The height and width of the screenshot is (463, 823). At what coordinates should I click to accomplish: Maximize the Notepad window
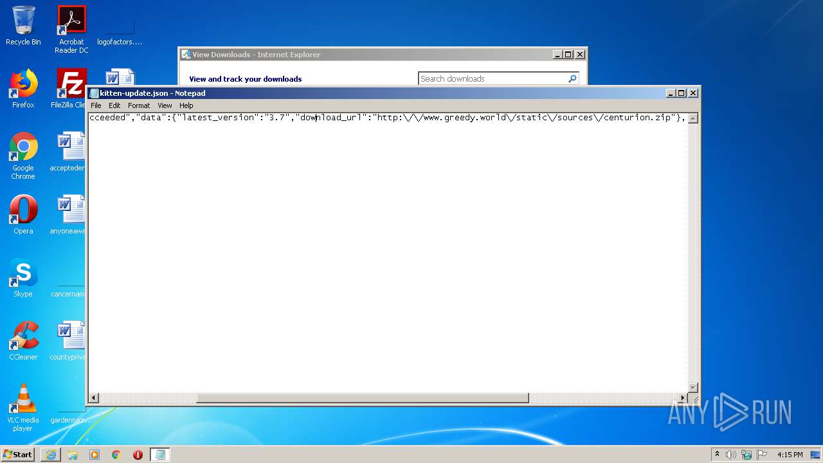coord(682,93)
